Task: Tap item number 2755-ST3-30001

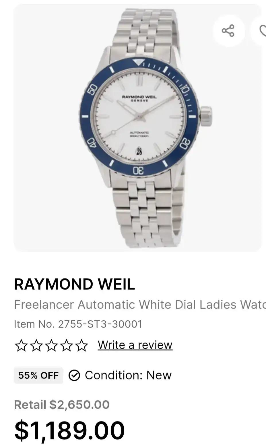Action: click(x=100, y=324)
